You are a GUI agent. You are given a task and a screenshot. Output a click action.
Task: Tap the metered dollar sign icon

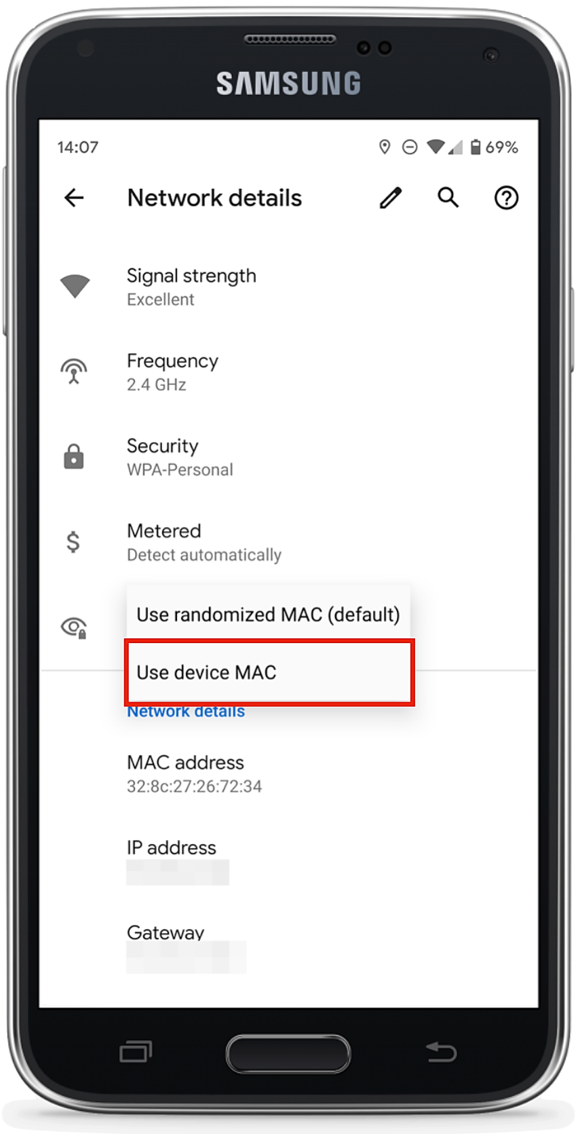[73, 542]
